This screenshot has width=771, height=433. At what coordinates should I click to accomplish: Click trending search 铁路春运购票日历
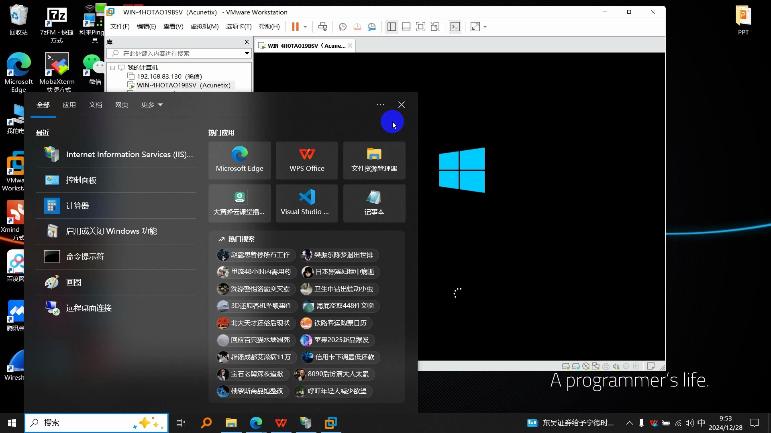pos(336,323)
